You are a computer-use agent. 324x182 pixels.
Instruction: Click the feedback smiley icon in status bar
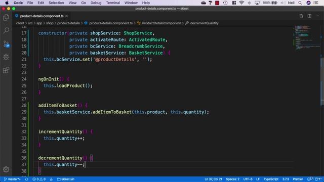pos(309,179)
